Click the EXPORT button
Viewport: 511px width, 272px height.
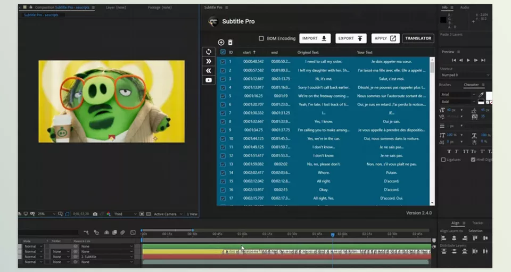click(351, 38)
